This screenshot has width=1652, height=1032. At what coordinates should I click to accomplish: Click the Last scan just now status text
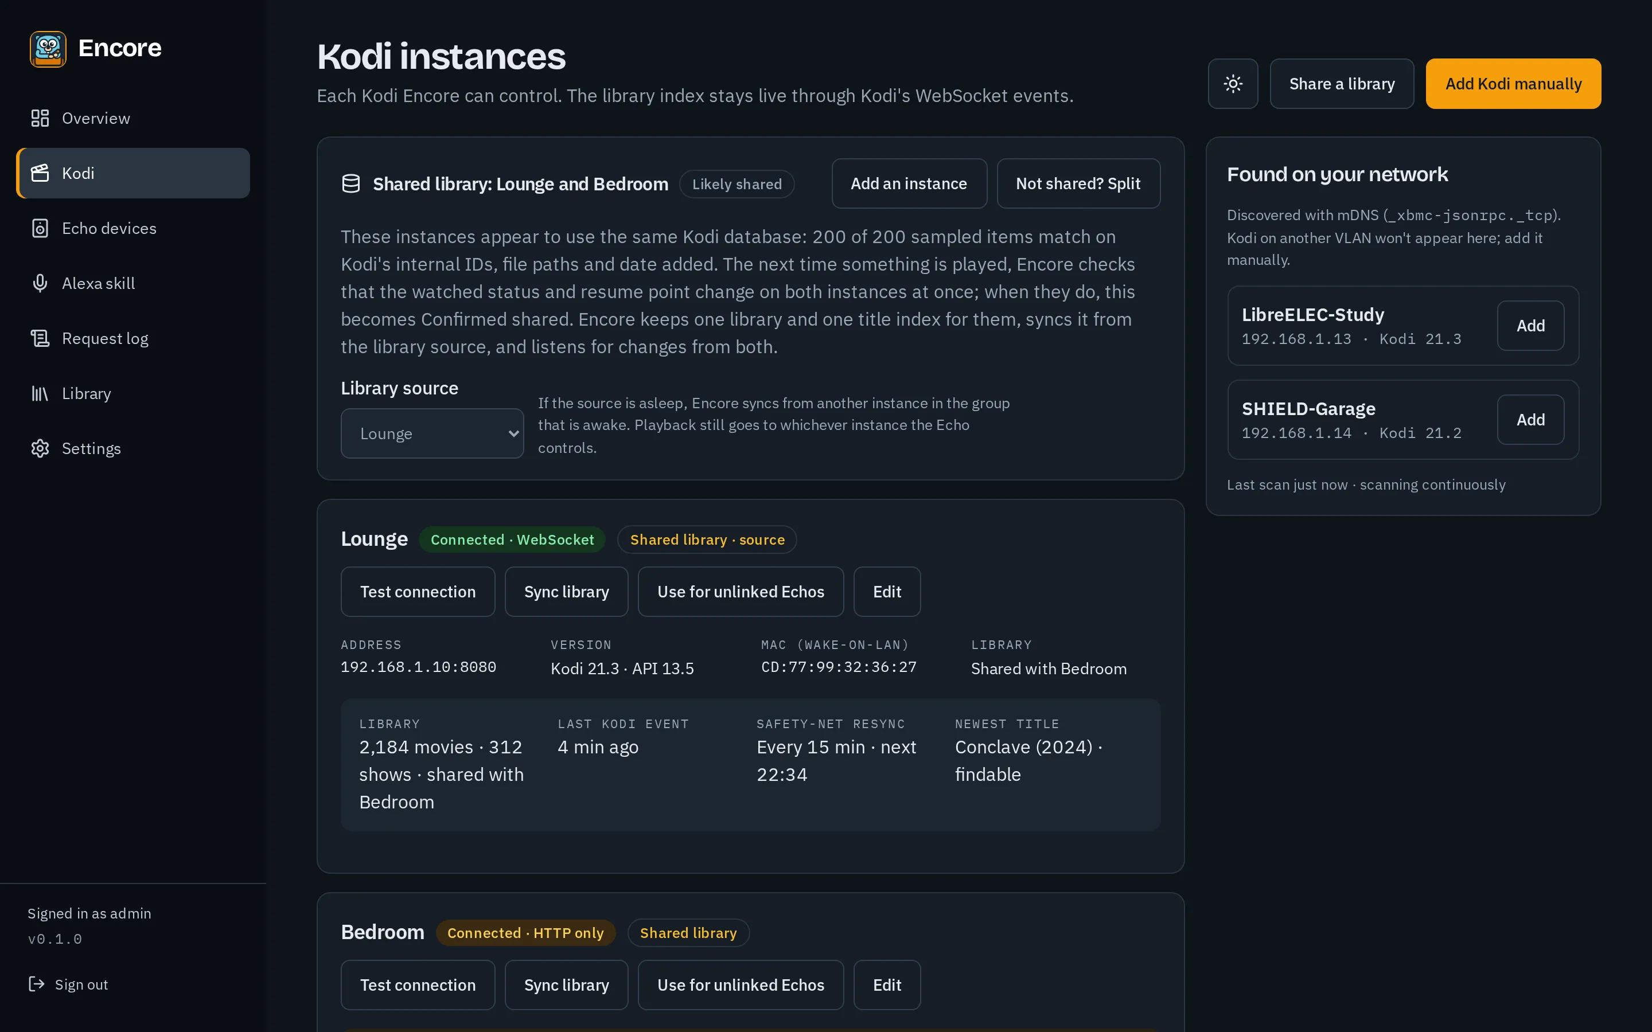click(x=1366, y=484)
